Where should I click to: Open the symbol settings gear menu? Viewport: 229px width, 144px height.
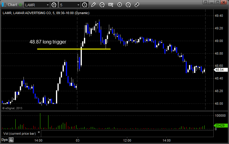54,5
